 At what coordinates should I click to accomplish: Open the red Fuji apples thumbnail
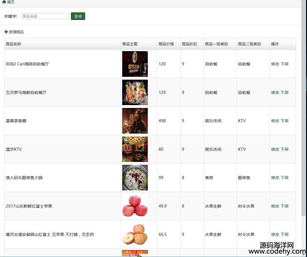(x=135, y=206)
